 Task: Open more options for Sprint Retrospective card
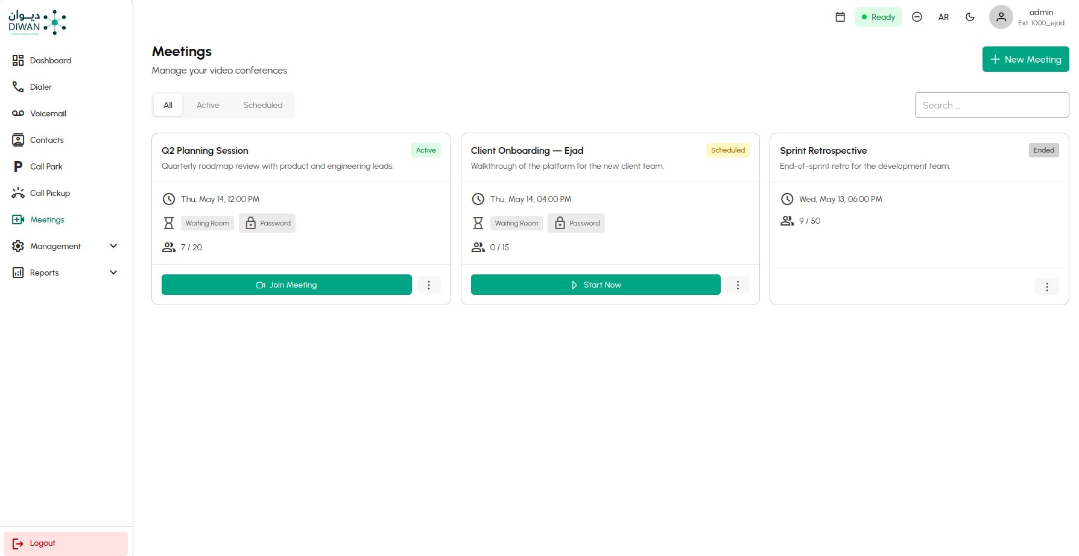coord(1047,286)
